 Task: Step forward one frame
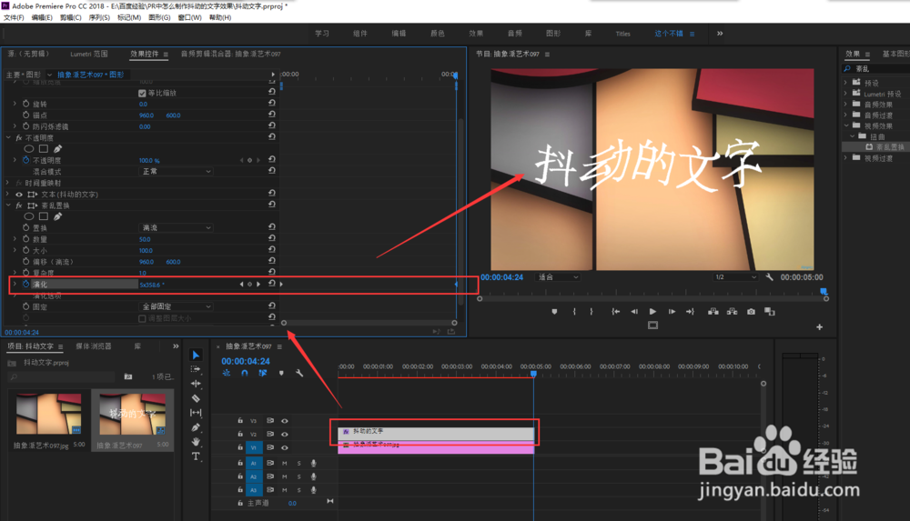(x=672, y=312)
